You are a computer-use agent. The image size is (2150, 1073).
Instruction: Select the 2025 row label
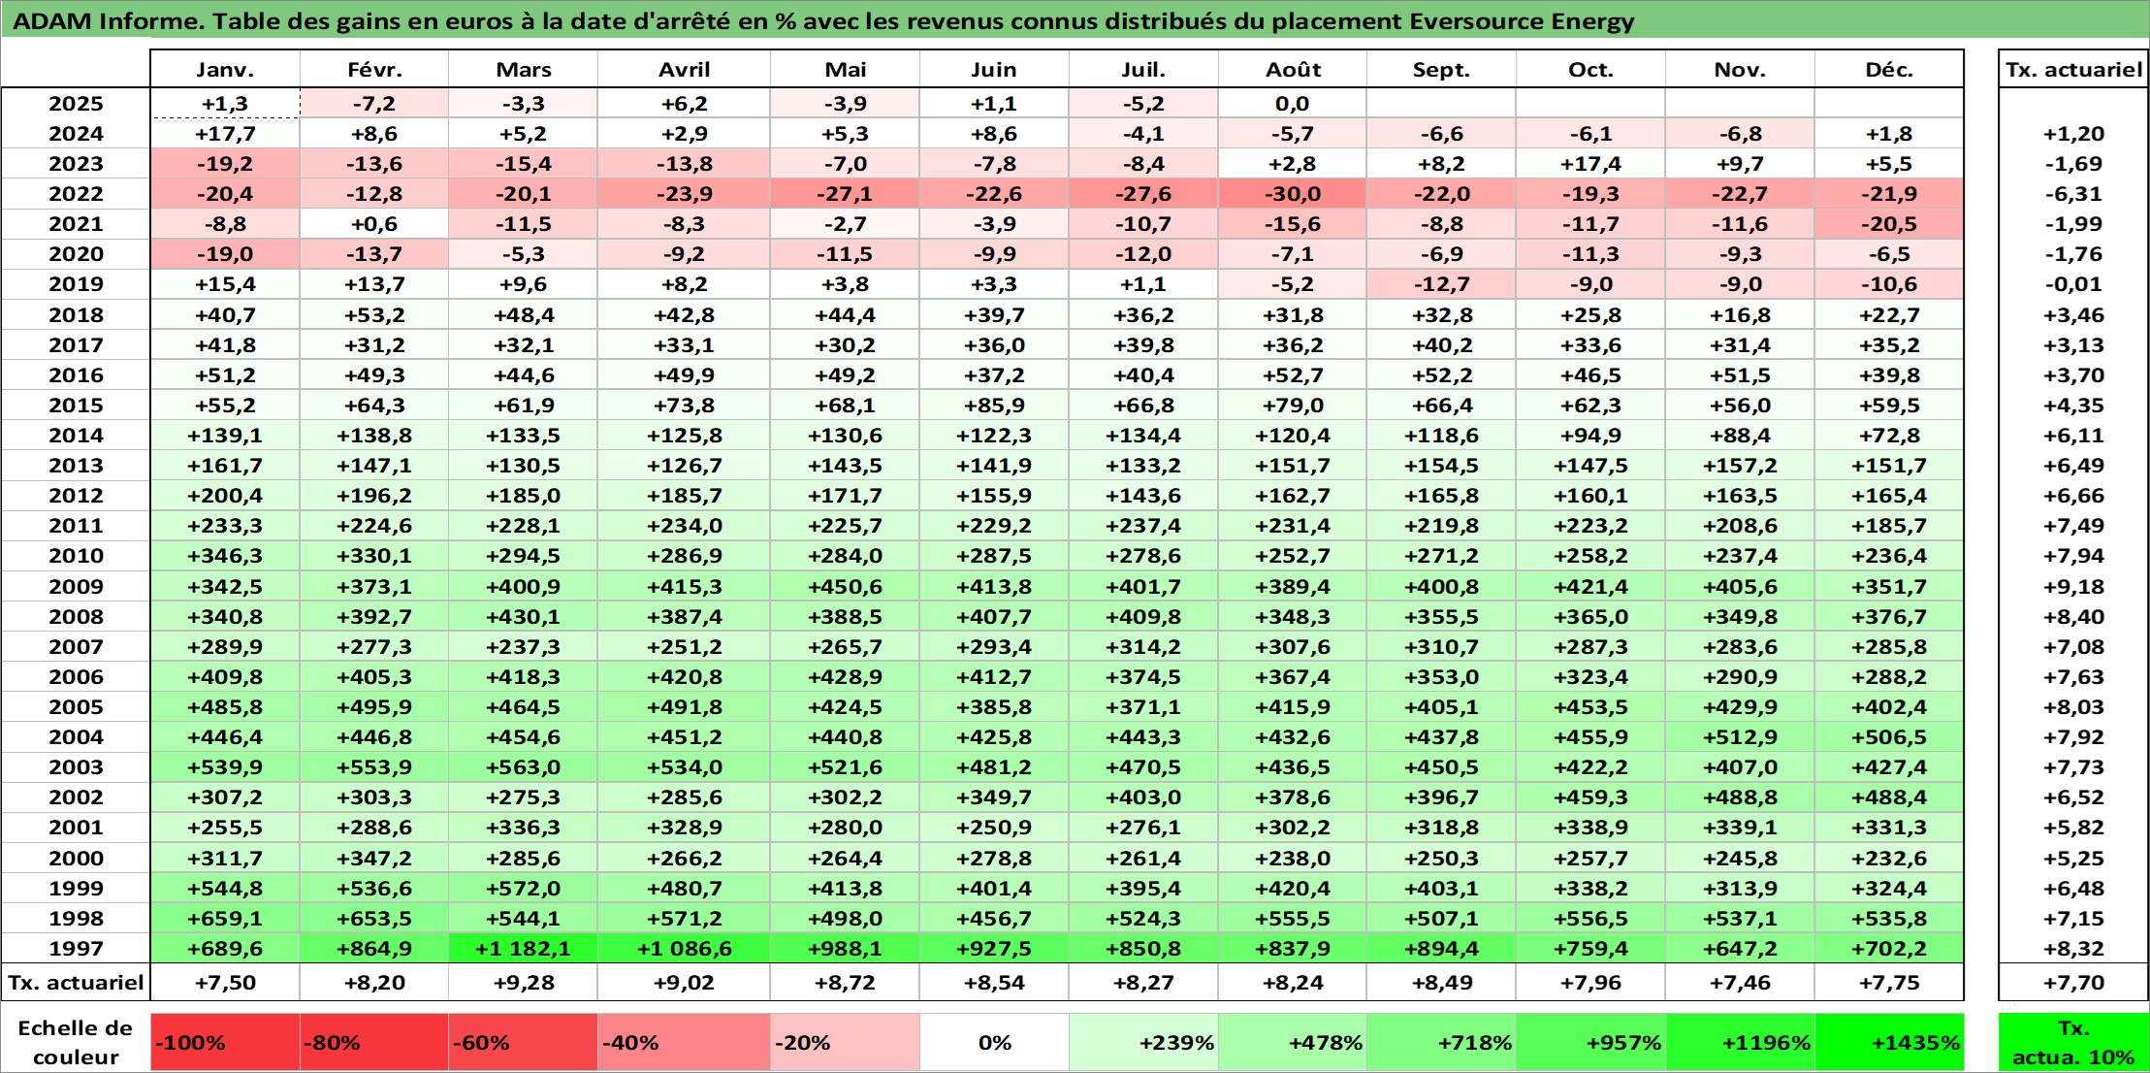pos(76,104)
